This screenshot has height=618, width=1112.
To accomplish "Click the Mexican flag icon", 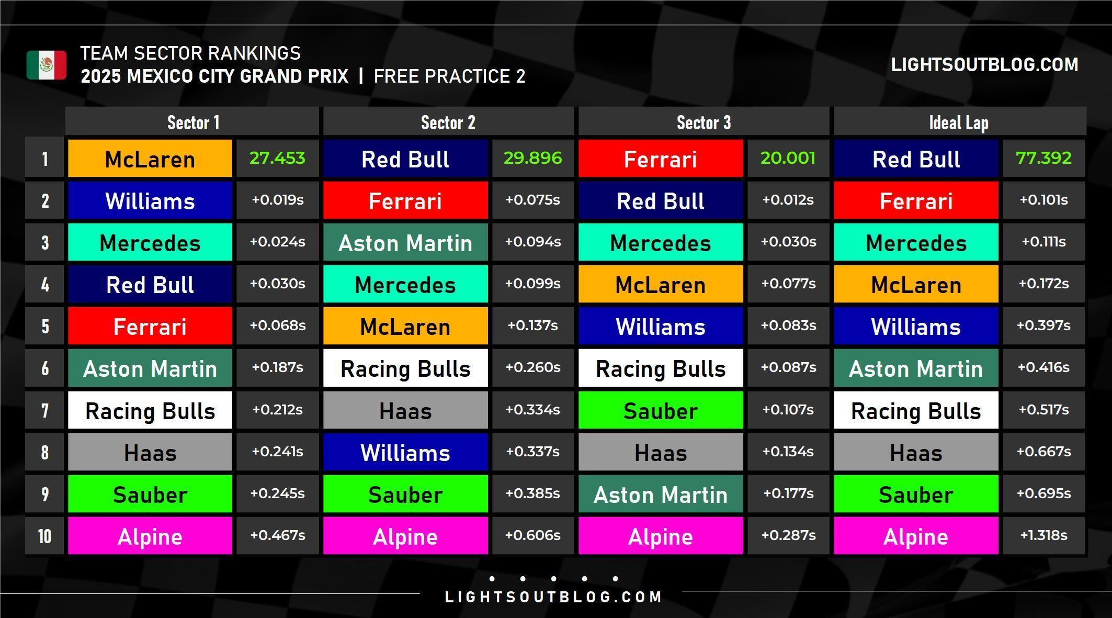I will [47, 65].
